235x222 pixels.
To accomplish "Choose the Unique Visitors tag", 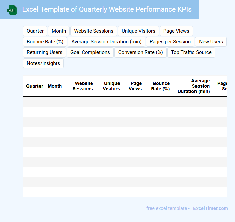I will click(x=138, y=31).
